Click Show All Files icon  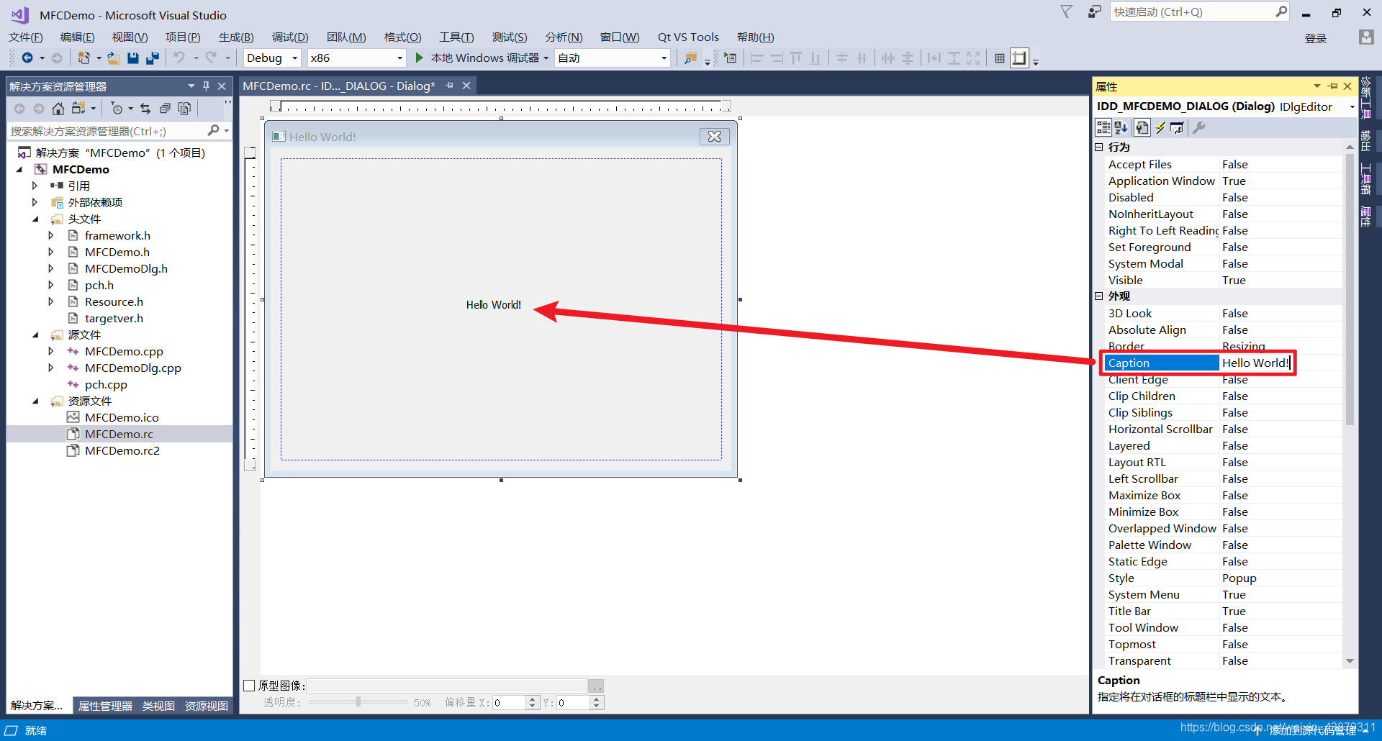click(184, 109)
